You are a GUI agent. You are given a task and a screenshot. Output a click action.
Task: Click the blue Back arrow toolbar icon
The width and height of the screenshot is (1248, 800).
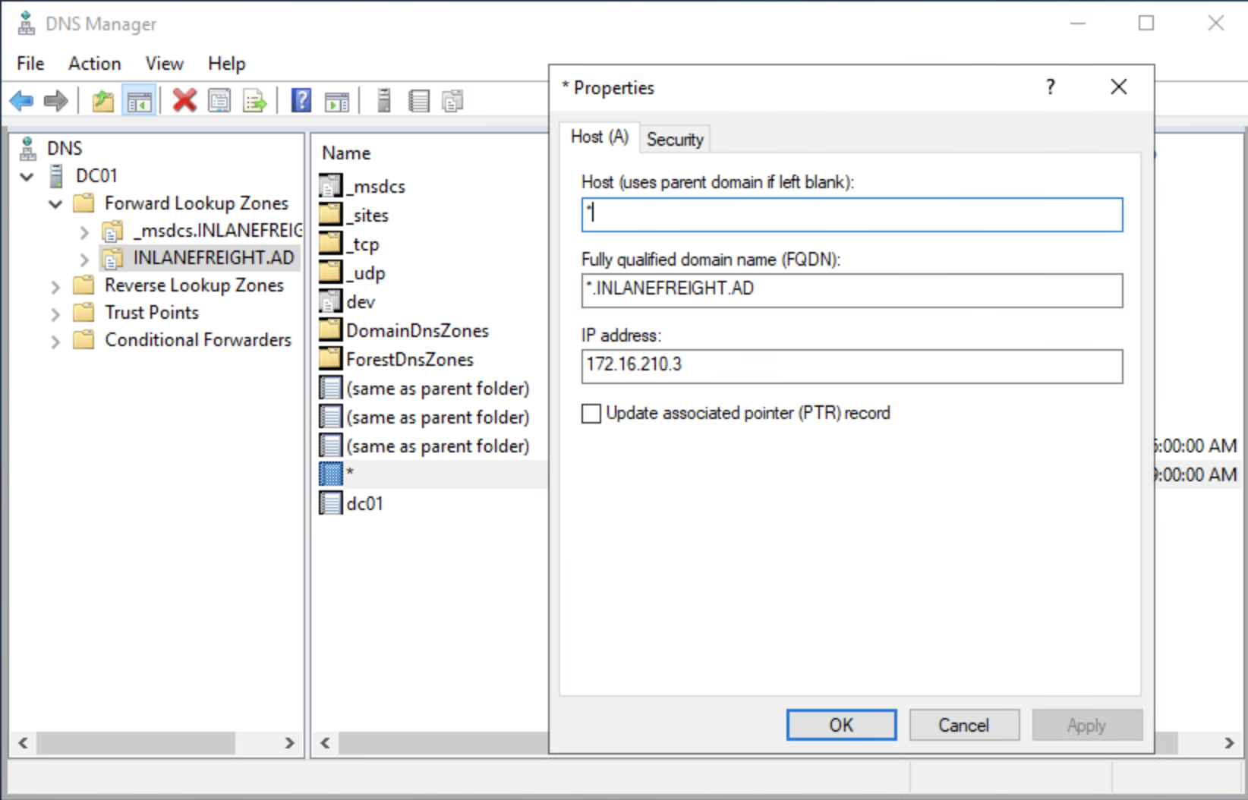coord(21,100)
